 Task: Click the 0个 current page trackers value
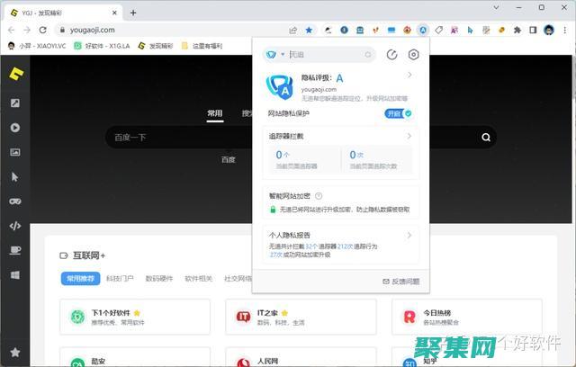tap(282, 155)
